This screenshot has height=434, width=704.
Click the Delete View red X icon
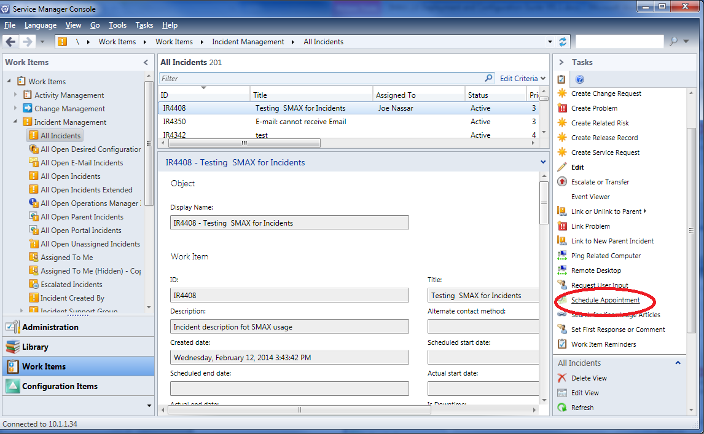click(561, 378)
